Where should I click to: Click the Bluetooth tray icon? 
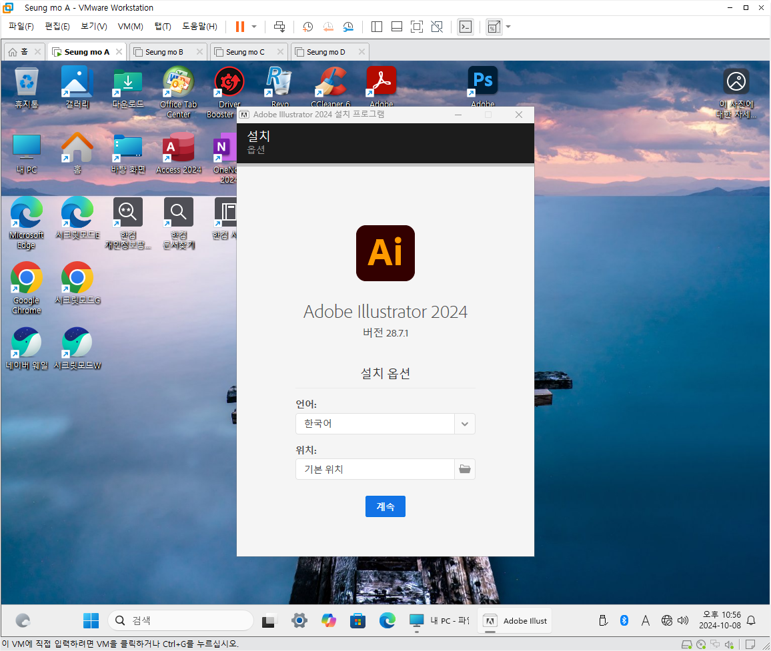point(624,620)
